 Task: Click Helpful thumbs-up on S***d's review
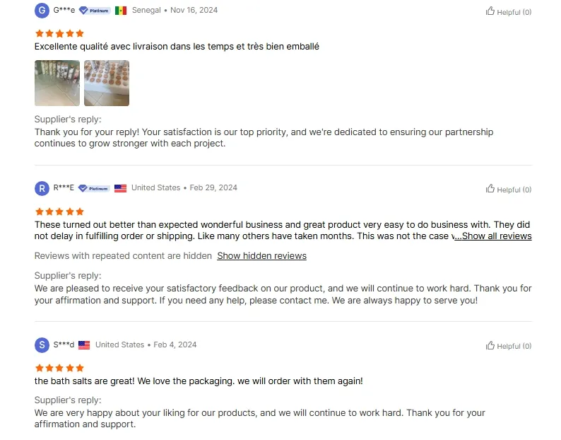pos(508,345)
